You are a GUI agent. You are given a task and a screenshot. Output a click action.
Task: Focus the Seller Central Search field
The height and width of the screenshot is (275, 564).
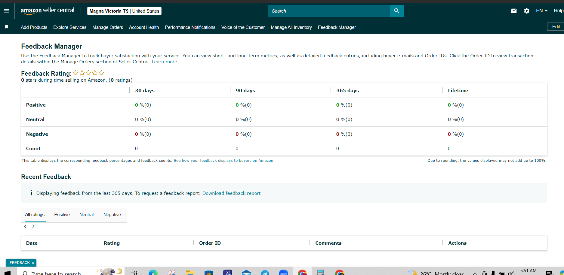click(x=329, y=11)
